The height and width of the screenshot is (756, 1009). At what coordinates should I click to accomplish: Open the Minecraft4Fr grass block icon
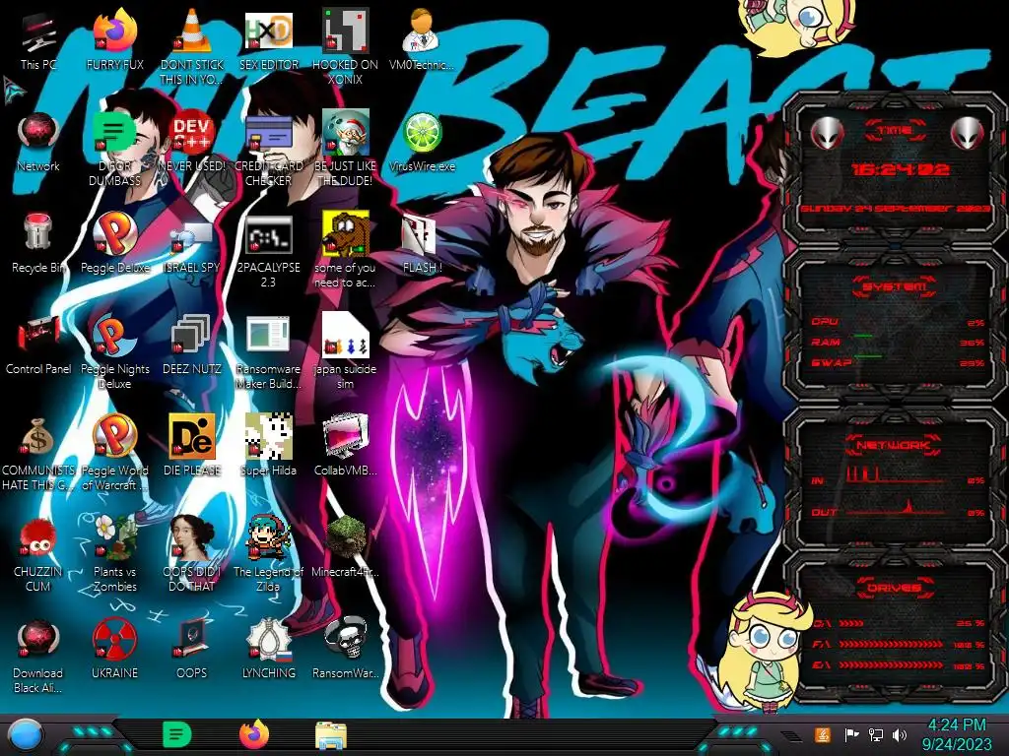(x=346, y=547)
